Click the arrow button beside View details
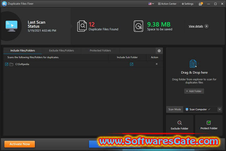226x151 pixels. 207,26
